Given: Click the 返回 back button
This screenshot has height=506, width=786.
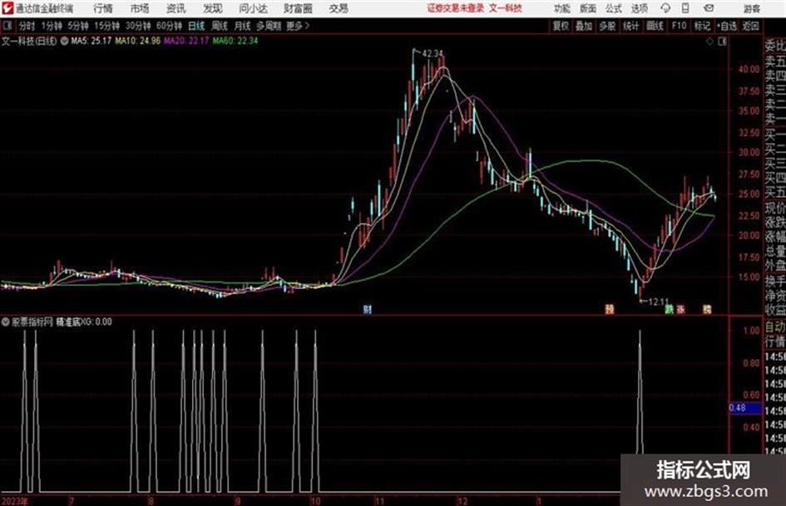Looking at the screenshot, I should [750, 26].
